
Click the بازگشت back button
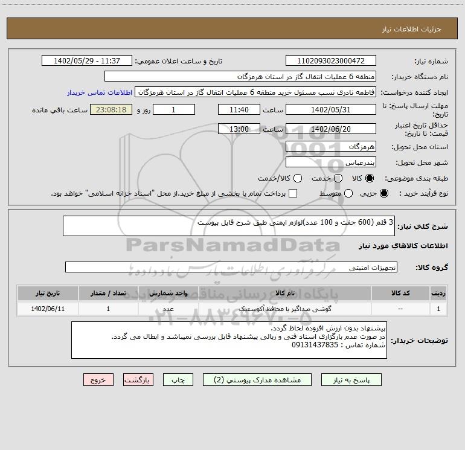coord(138,380)
